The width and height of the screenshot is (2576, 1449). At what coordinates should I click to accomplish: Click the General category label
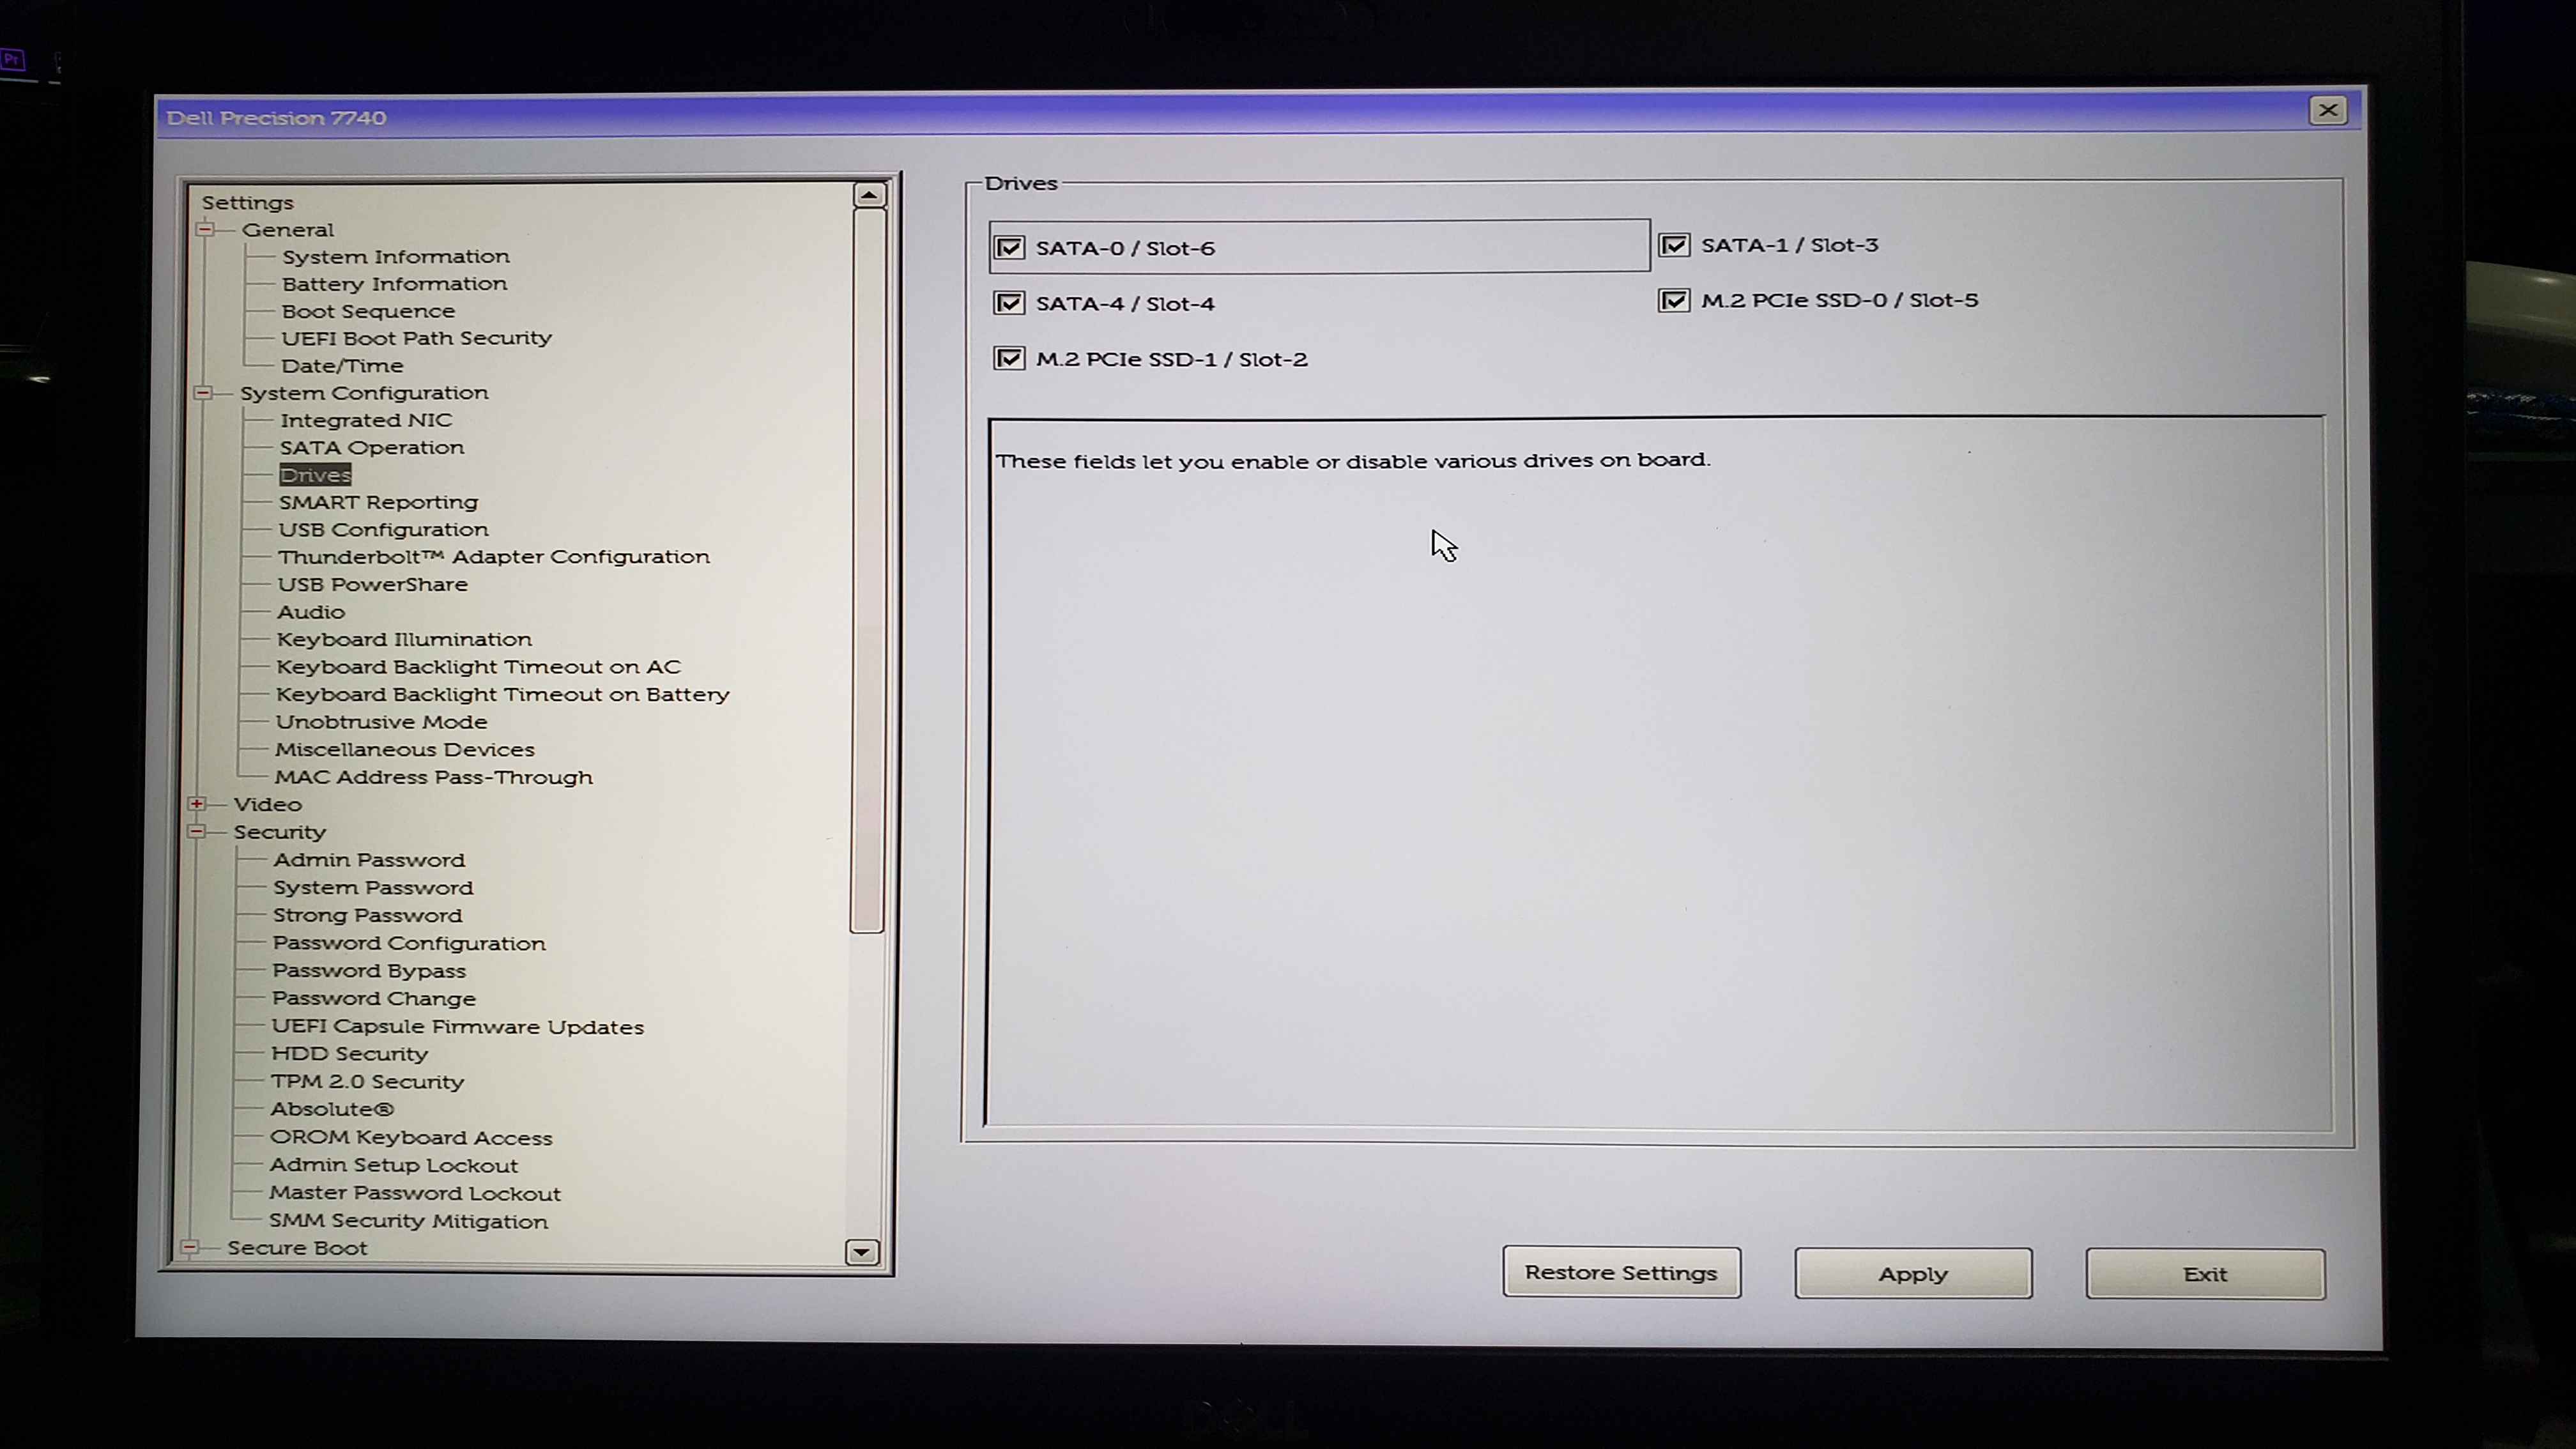point(288,229)
